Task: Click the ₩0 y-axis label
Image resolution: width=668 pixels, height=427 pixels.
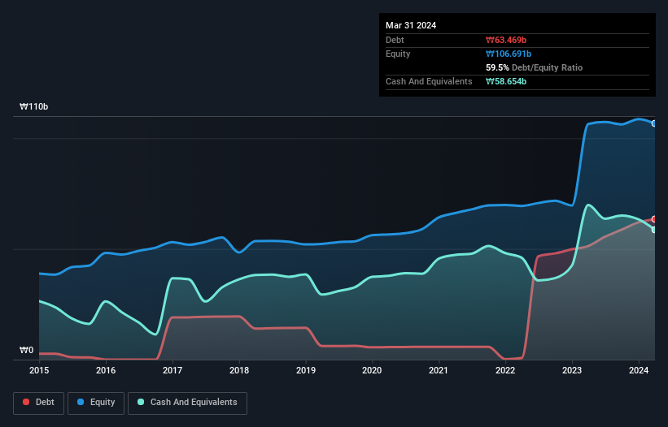Action: [26, 350]
